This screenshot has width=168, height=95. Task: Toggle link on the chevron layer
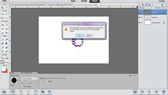click(x=142, y=17)
